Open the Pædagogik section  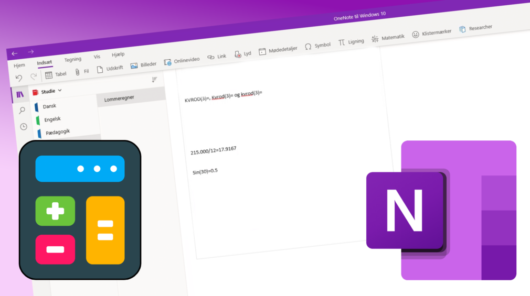tap(58, 132)
